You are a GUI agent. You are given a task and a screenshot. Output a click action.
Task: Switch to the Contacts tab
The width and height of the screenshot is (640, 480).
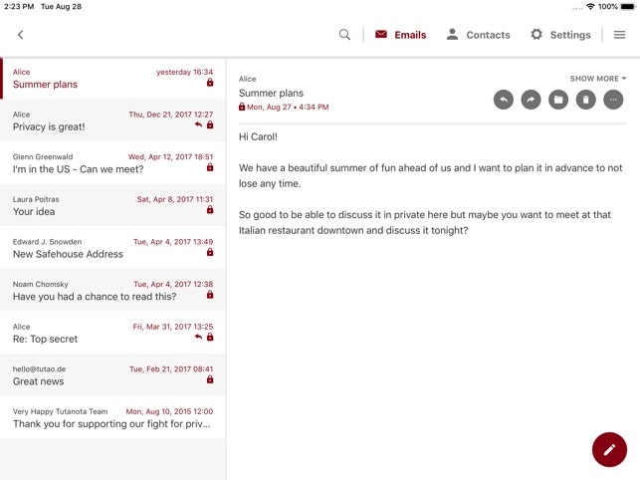(x=478, y=35)
